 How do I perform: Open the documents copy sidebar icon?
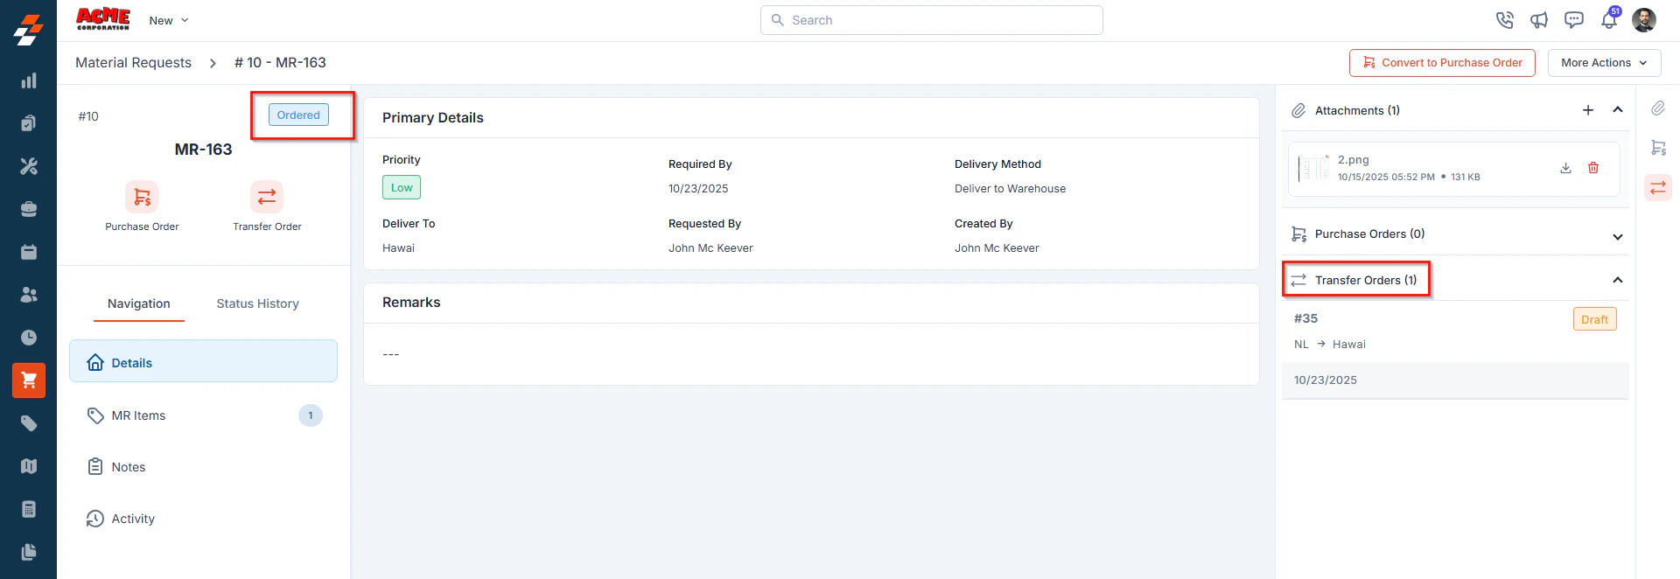coord(29,552)
